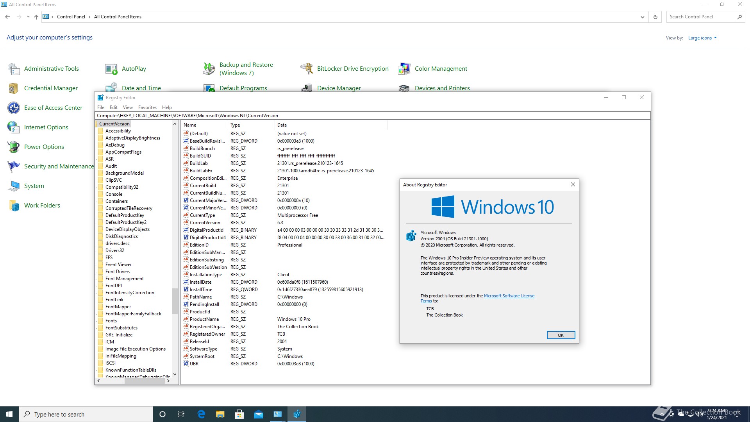Open Internet Options icon
The width and height of the screenshot is (750, 422).
click(x=14, y=127)
